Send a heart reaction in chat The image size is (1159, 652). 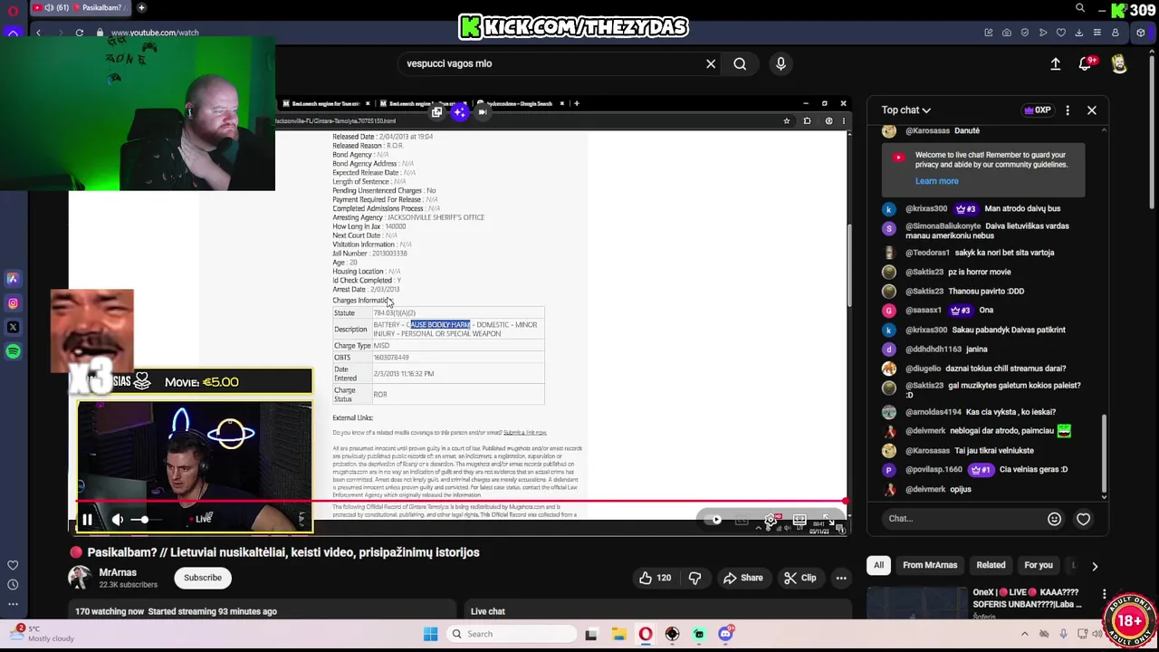[1083, 519]
